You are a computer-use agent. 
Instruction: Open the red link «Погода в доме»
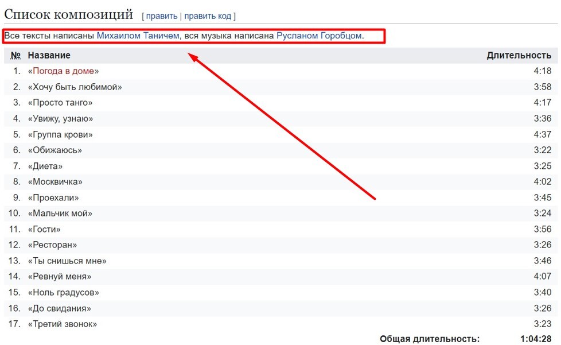click(x=63, y=71)
